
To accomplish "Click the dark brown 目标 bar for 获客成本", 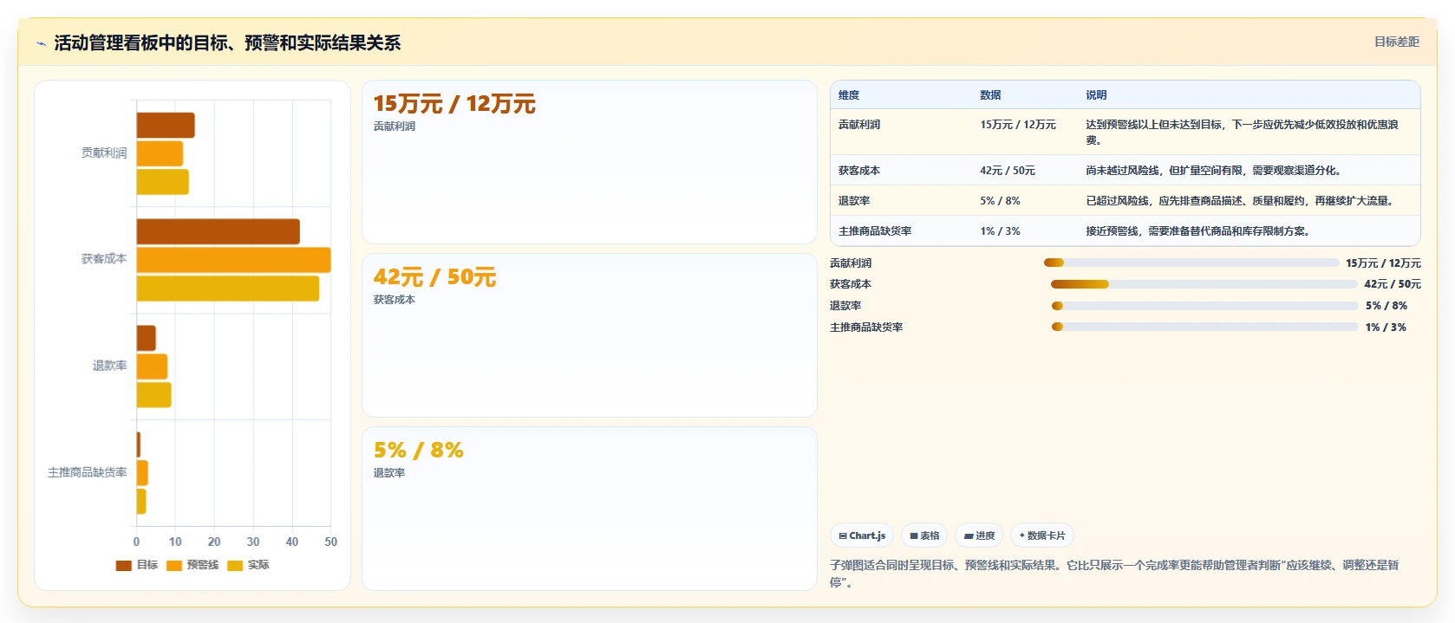I will [219, 231].
